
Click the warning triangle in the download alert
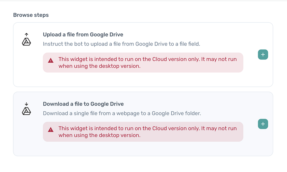(51, 130)
